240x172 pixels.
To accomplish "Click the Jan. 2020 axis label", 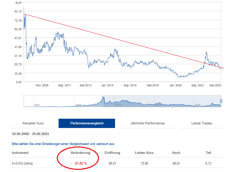I will (175, 85).
